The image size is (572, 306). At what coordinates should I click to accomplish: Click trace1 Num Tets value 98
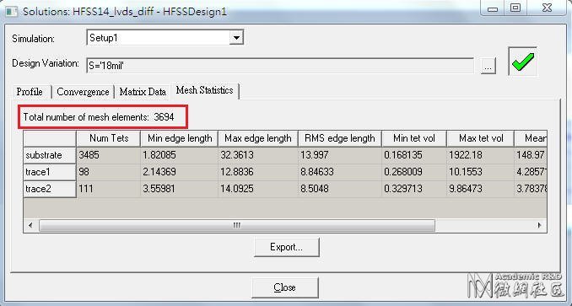pos(108,172)
